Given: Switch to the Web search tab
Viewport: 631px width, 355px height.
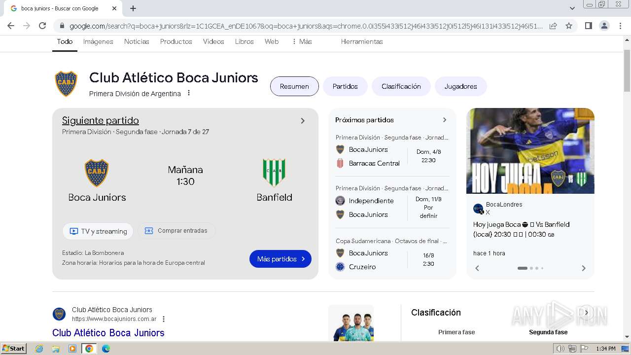Looking at the screenshot, I should coord(272,41).
